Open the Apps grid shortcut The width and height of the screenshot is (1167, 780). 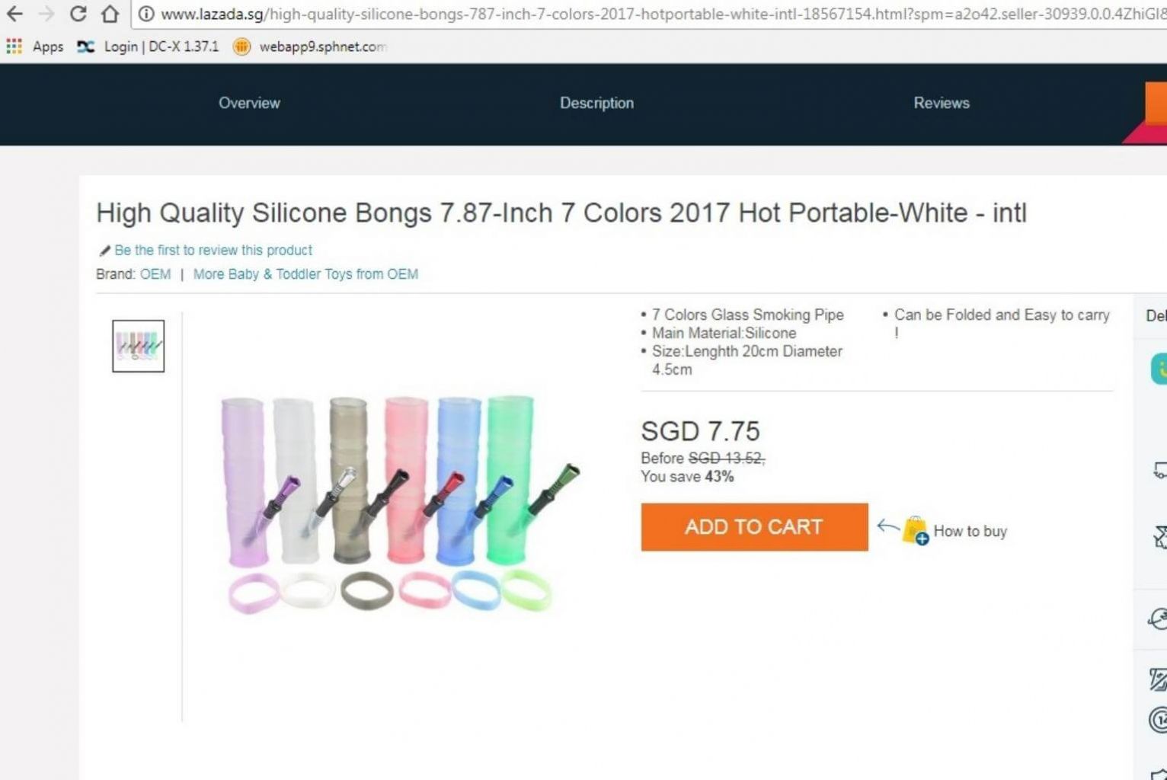click(x=14, y=46)
